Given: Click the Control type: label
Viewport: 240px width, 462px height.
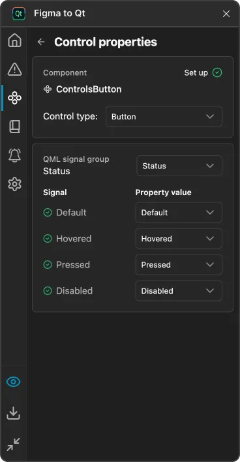Looking at the screenshot, I should click(70, 116).
